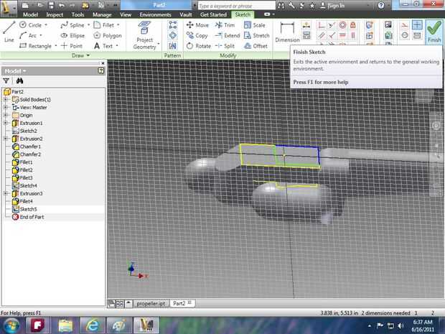The width and height of the screenshot is (445, 334).
Task: Expand the Draw panel dropdown
Action: coord(88,55)
